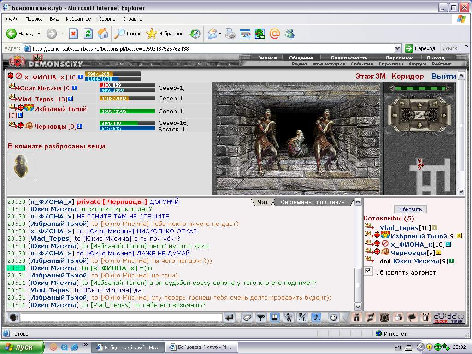The height and width of the screenshot is (354, 472).
Task: Stop page loading with red X icon
Action: [73, 33]
